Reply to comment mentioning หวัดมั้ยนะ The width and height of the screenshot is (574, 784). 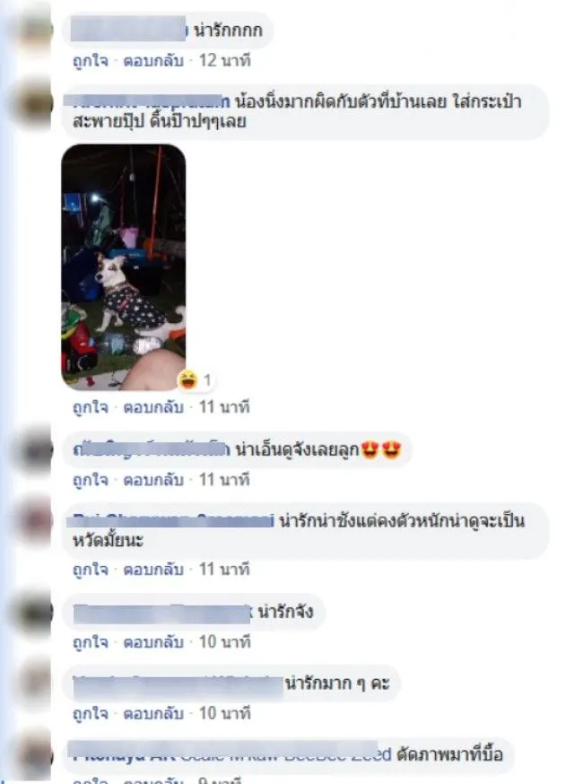(153, 570)
